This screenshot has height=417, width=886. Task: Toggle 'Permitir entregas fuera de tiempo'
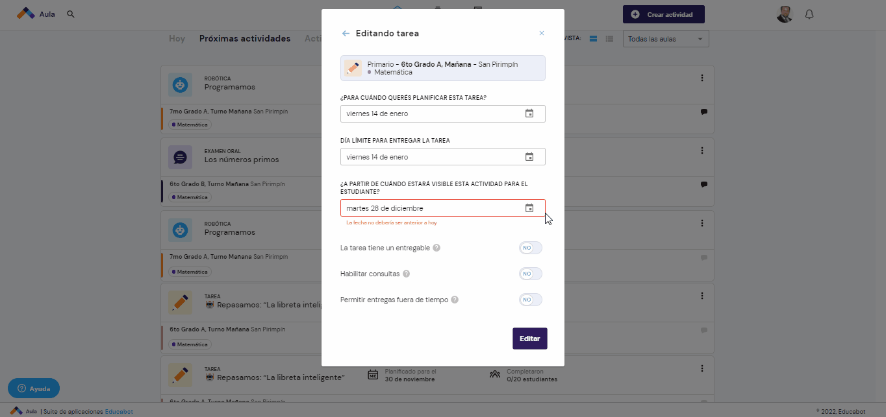530,300
